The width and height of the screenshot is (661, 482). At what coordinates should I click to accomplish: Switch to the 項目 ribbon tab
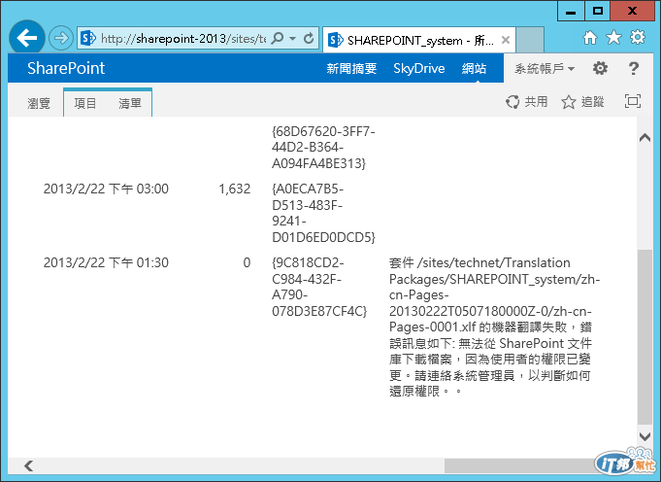click(x=85, y=103)
